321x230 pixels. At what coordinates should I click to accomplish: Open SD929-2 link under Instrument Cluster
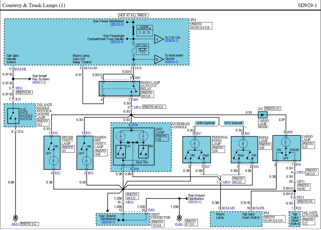coord(172,62)
